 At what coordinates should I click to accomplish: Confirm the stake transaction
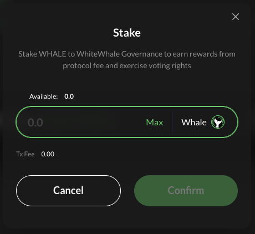(186, 191)
